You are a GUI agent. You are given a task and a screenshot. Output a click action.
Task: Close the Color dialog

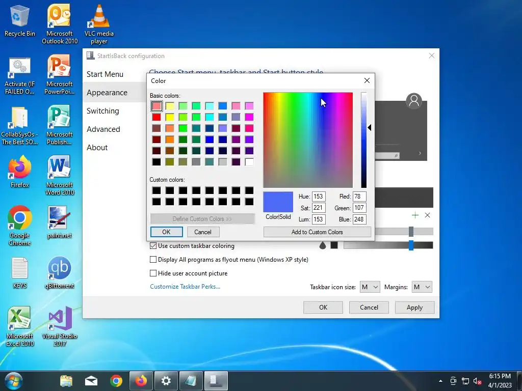(x=367, y=80)
